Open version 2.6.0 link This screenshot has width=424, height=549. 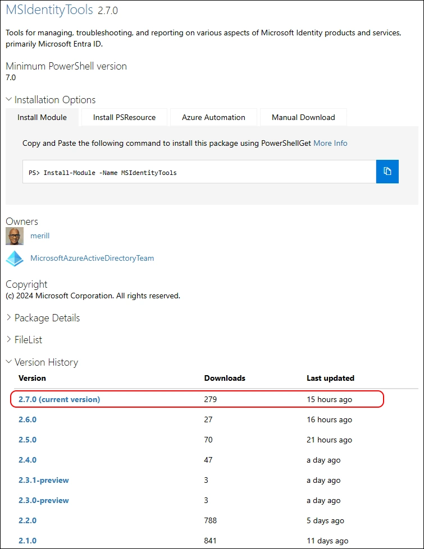(28, 419)
